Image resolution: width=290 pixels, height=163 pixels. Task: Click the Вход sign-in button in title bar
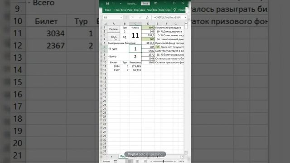tap(145, 3)
